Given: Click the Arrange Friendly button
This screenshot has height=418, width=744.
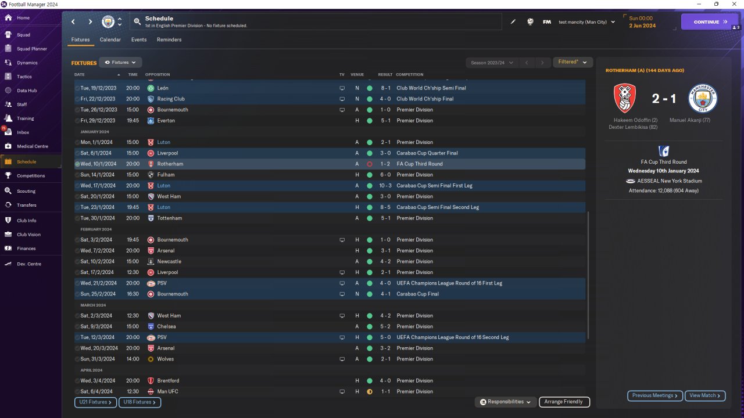Looking at the screenshot, I should click(564, 402).
